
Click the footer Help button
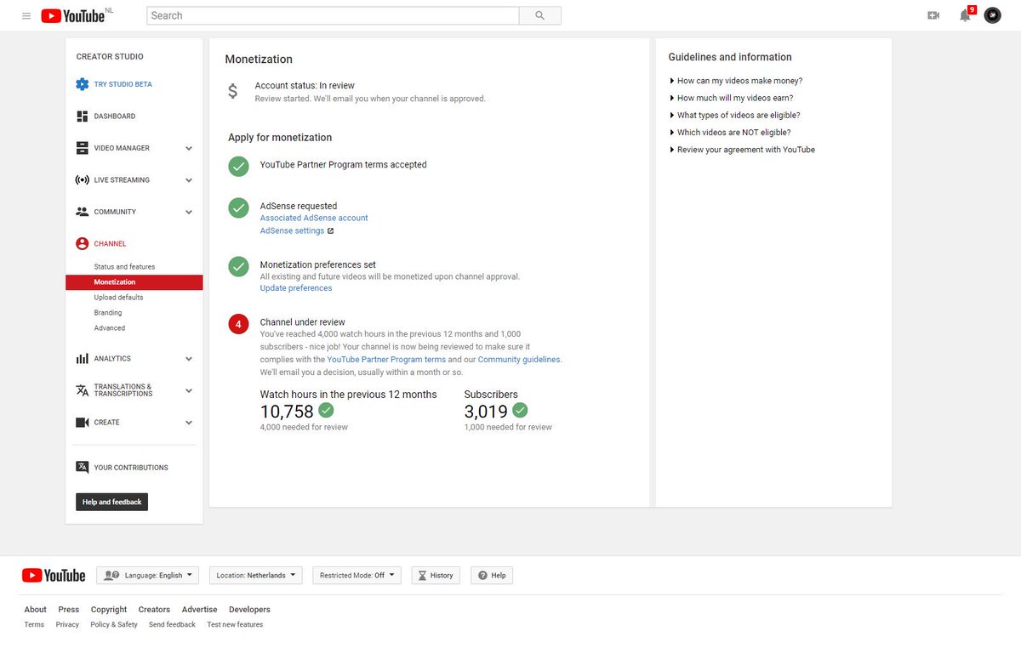point(492,576)
